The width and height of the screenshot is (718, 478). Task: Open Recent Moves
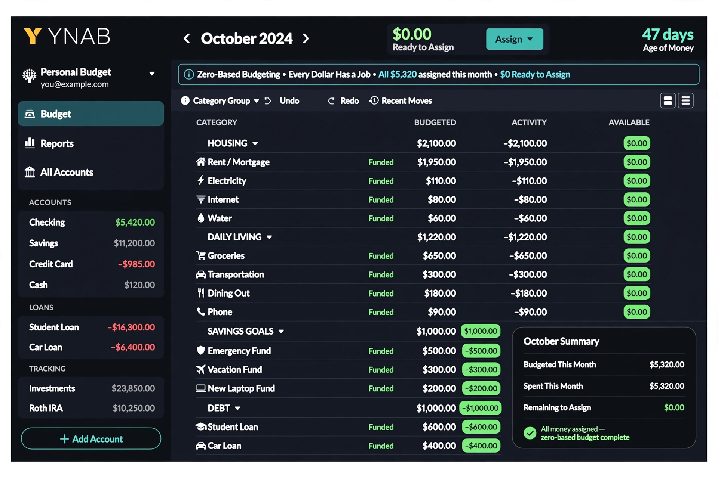401,101
